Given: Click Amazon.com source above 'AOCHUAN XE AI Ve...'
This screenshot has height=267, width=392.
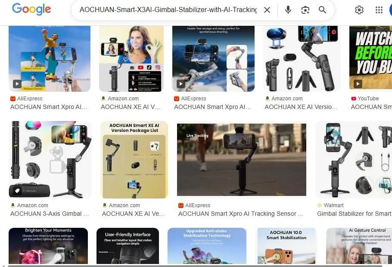Looking at the screenshot, I should click(124, 205).
